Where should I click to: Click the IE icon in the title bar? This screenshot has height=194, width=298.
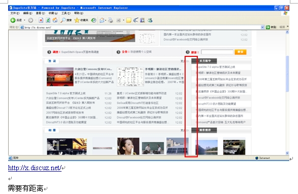pyautogui.click(x=11, y=8)
